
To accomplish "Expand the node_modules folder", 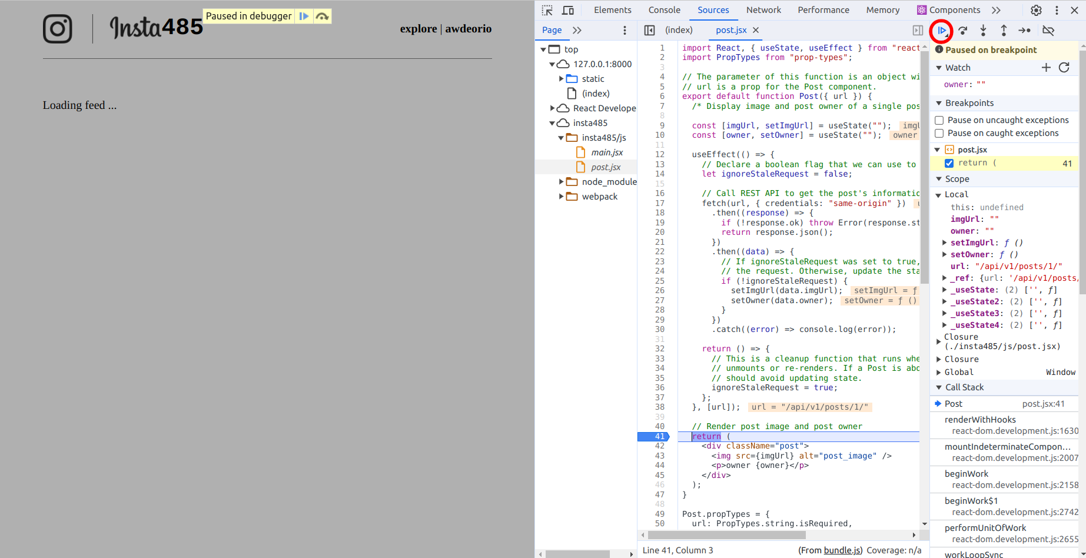I will (x=561, y=182).
